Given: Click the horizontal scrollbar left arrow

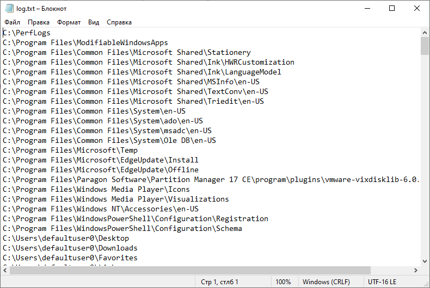Looking at the screenshot, I should (5, 270).
